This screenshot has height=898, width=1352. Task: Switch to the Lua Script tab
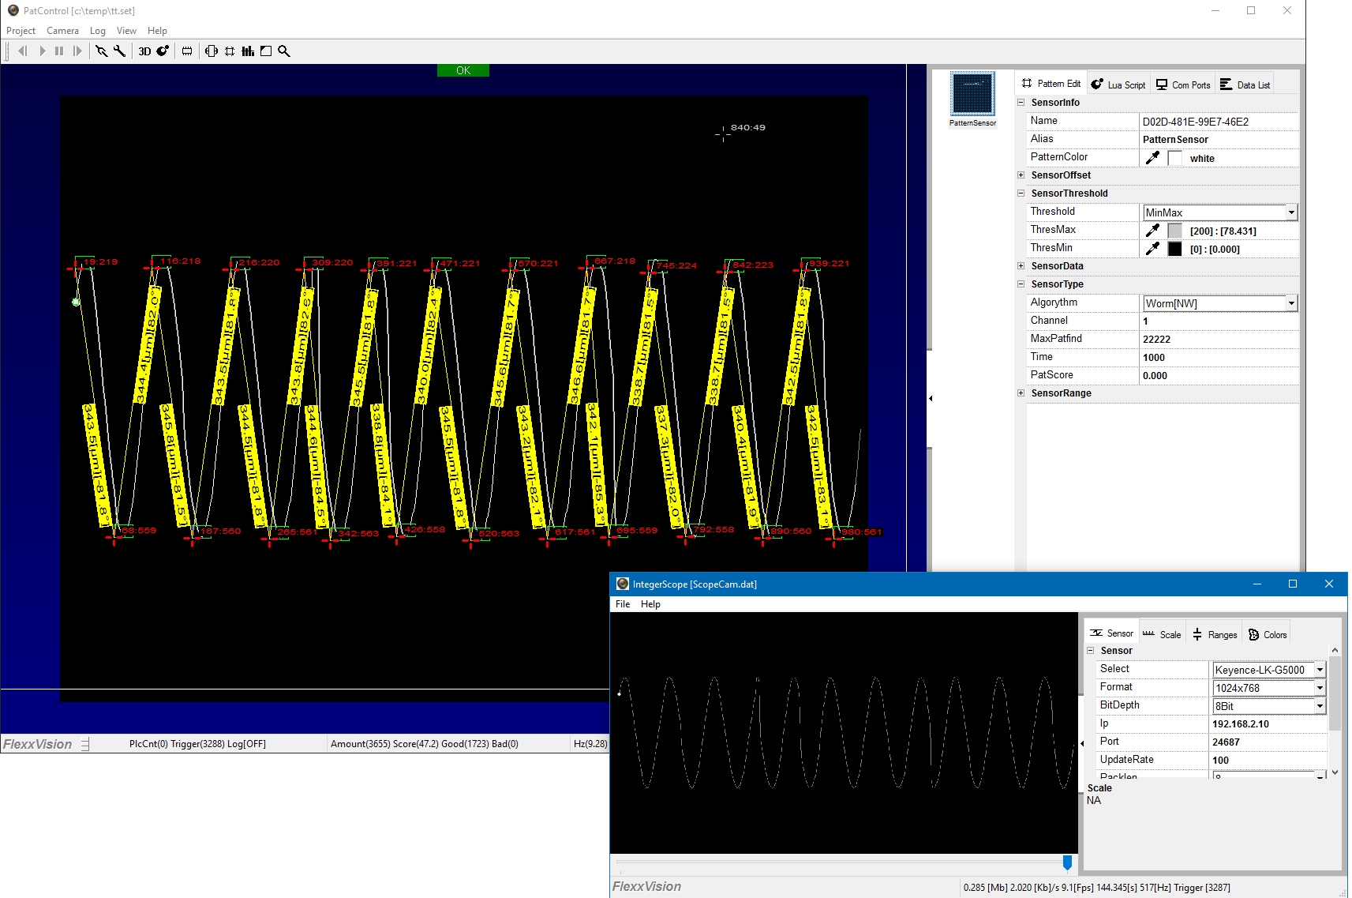click(1118, 85)
